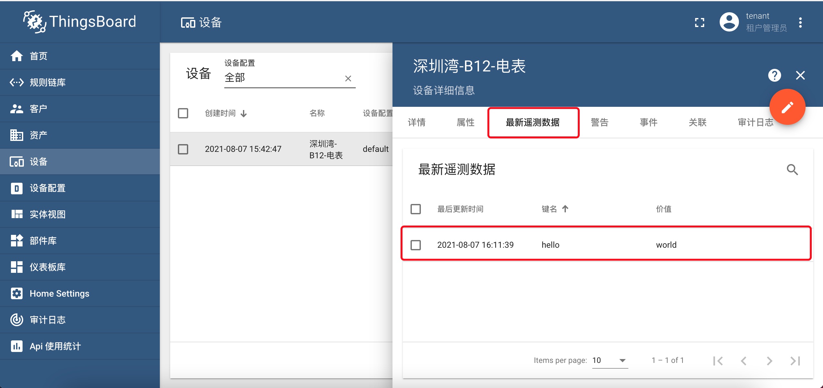The height and width of the screenshot is (388, 823).
Task: Switch to 事件 tab
Action: tap(649, 122)
